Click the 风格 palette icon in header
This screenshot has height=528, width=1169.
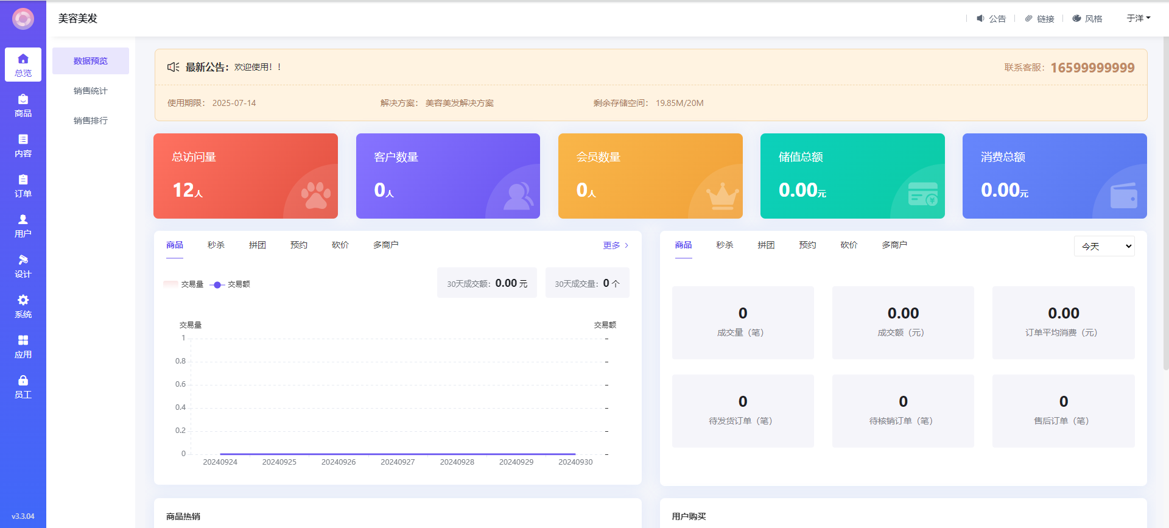coord(1076,18)
